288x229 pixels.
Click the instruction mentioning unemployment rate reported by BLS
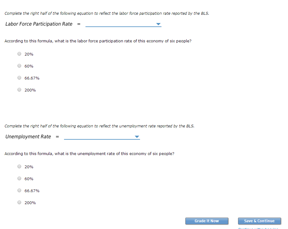[x=100, y=126]
